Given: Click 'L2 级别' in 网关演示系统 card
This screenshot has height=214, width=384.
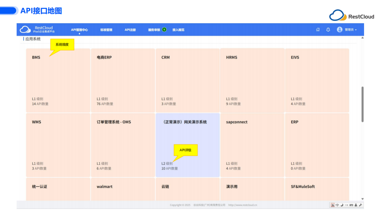Looking at the screenshot, I should [167, 164].
